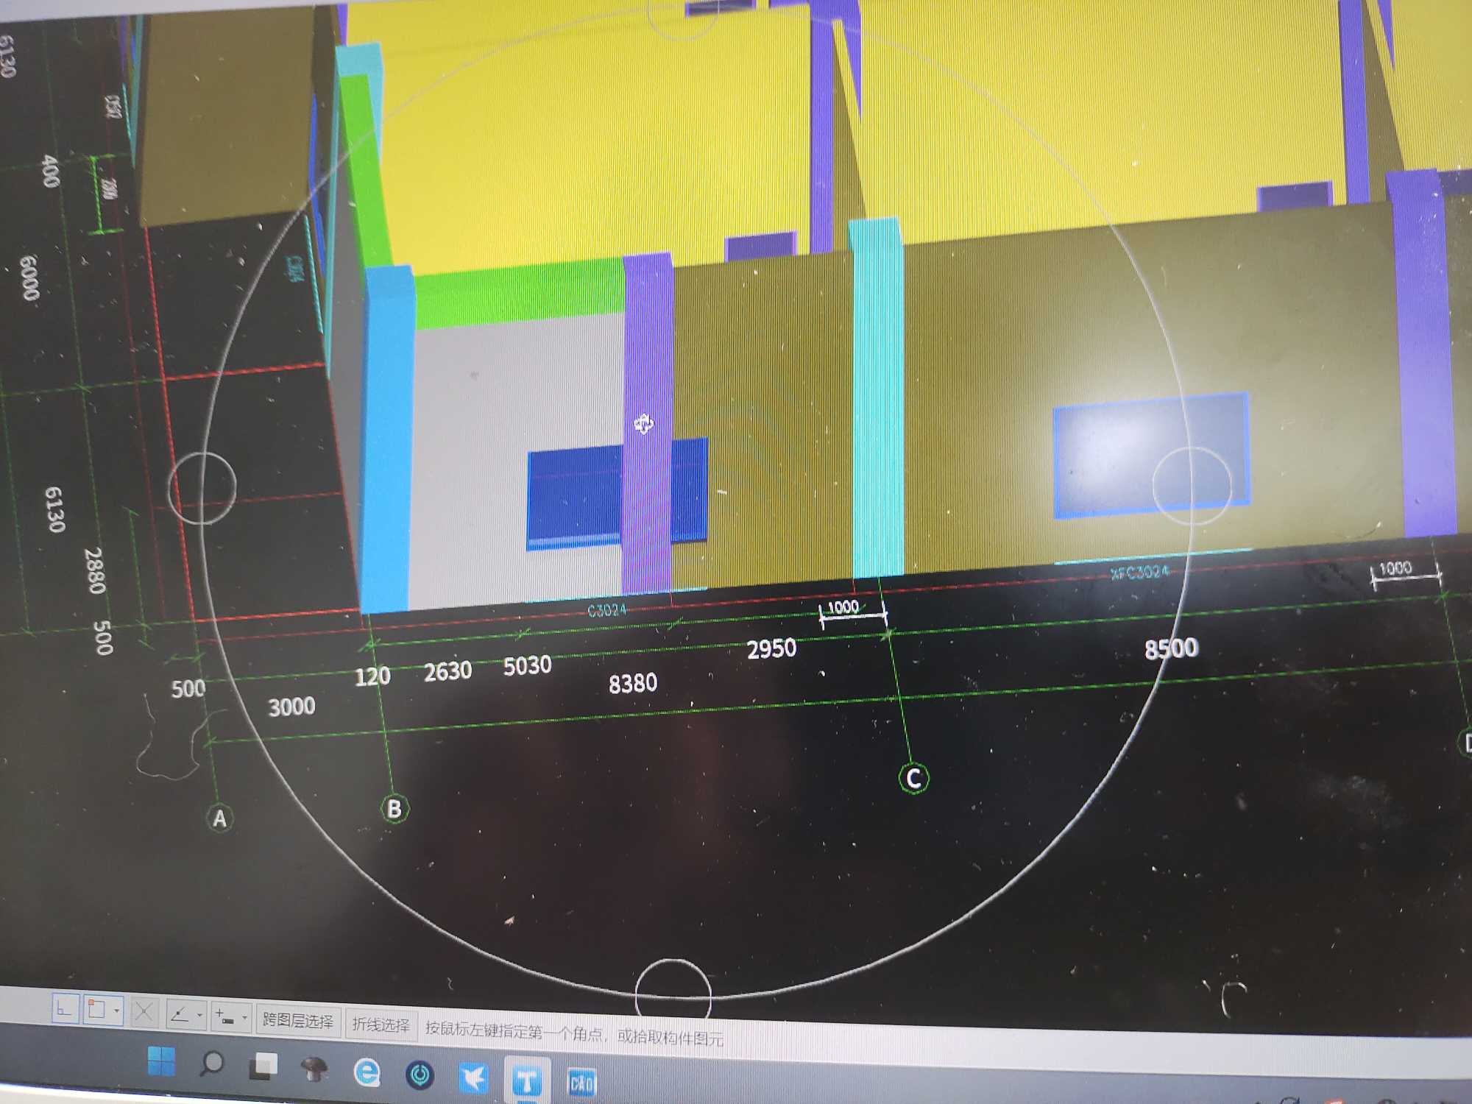Open the round power-symbol app icon
This screenshot has width=1472, height=1104.
pos(420,1075)
